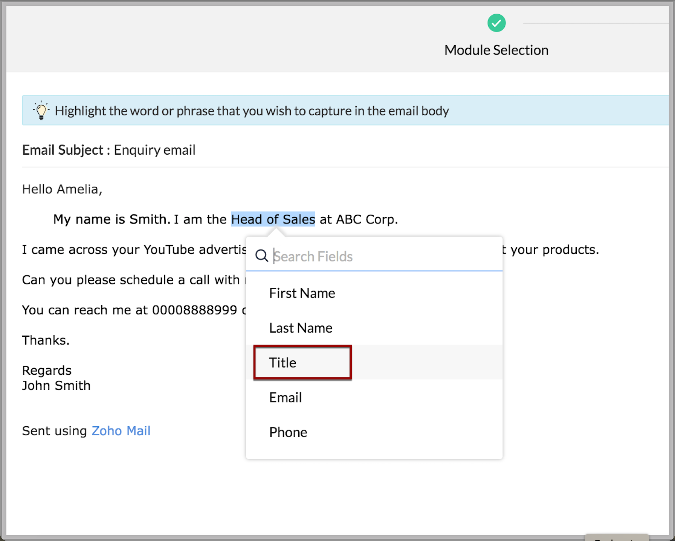Click the step progress line after Module Selection
The image size is (675, 541).
click(596, 23)
